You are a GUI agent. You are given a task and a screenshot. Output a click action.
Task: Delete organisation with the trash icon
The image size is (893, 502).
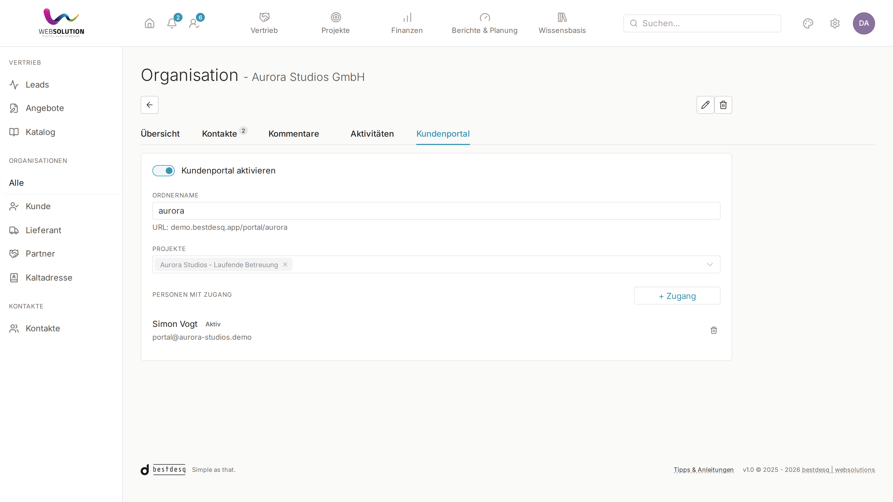point(723,105)
